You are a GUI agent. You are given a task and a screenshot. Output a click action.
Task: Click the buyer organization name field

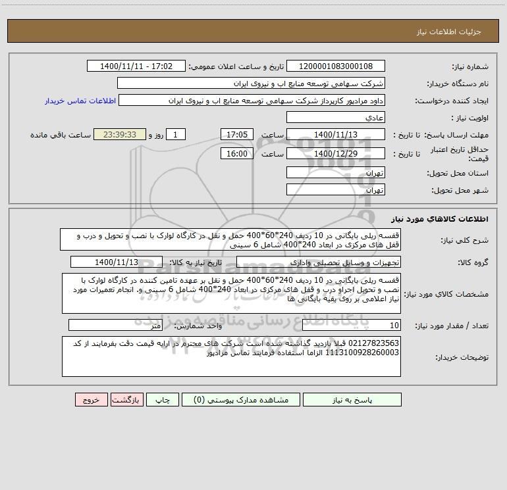pyautogui.click(x=251, y=83)
